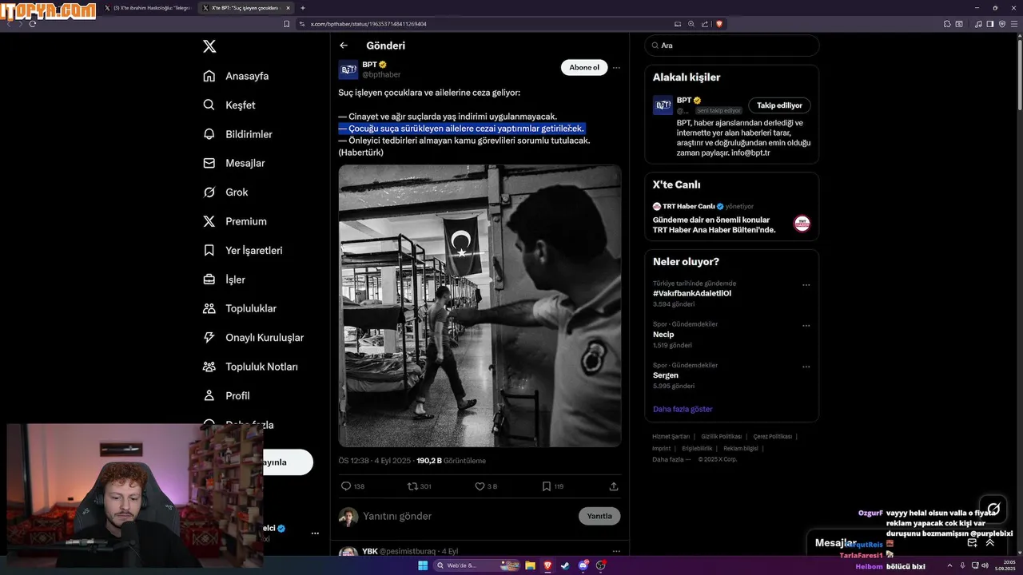The image size is (1023, 575).
Task: Open options for #VakıfbankAdaletİlOl trend
Action: pos(806,285)
